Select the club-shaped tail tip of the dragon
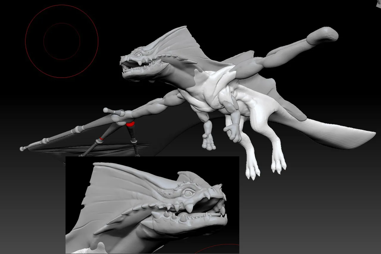This screenshot has width=381, height=254. (322, 36)
